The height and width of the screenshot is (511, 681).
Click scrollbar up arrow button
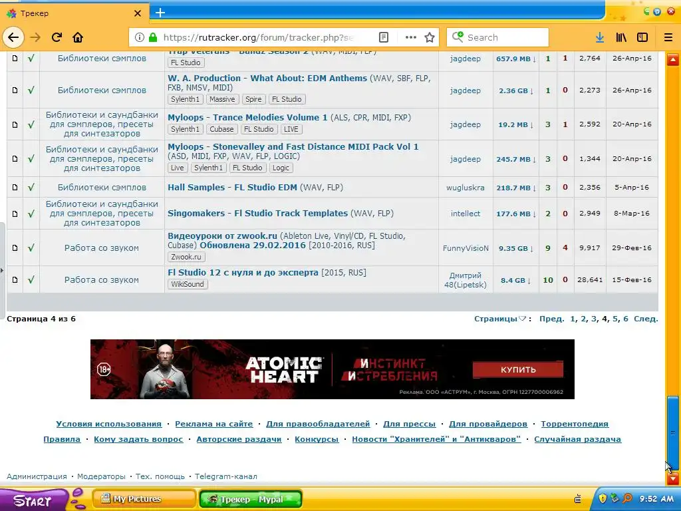[x=673, y=59]
